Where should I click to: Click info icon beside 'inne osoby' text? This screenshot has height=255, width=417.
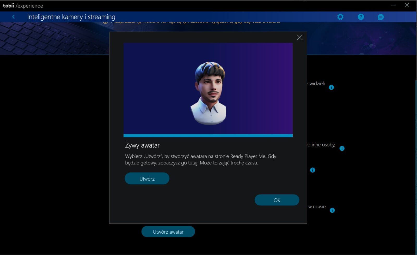click(342, 149)
